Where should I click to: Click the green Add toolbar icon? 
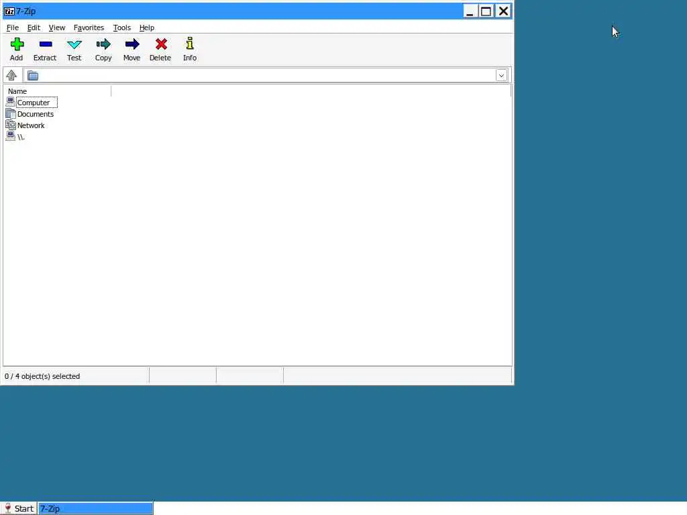(17, 44)
